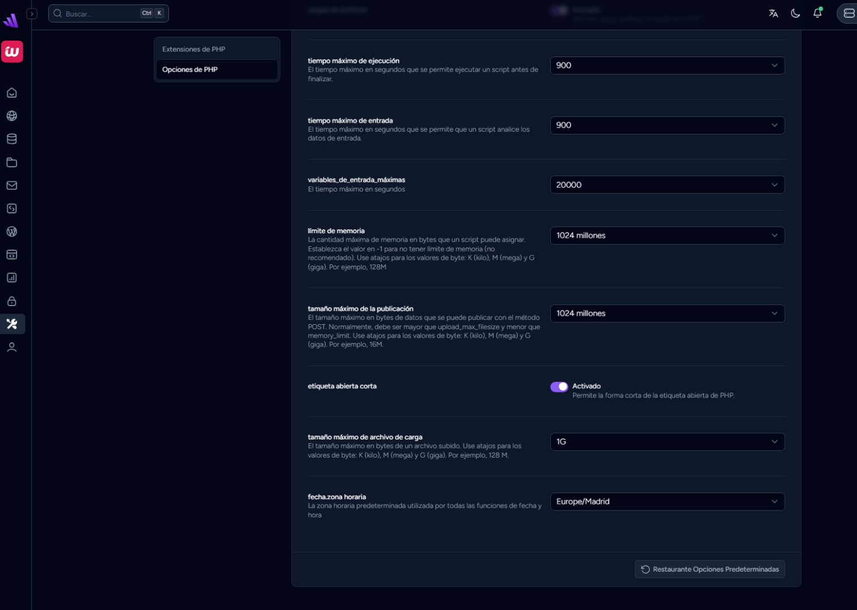857x610 pixels.
Task: Click the notifications bell icon
Action: [x=817, y=14]
